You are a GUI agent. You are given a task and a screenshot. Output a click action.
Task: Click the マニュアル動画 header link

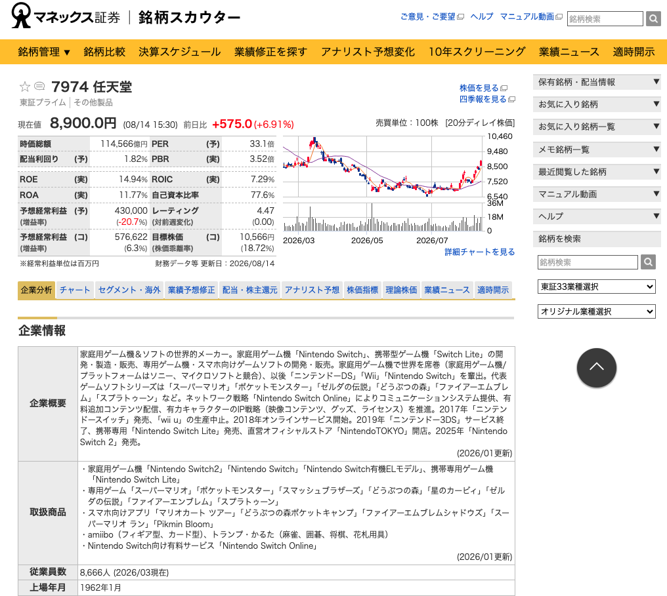527,16
